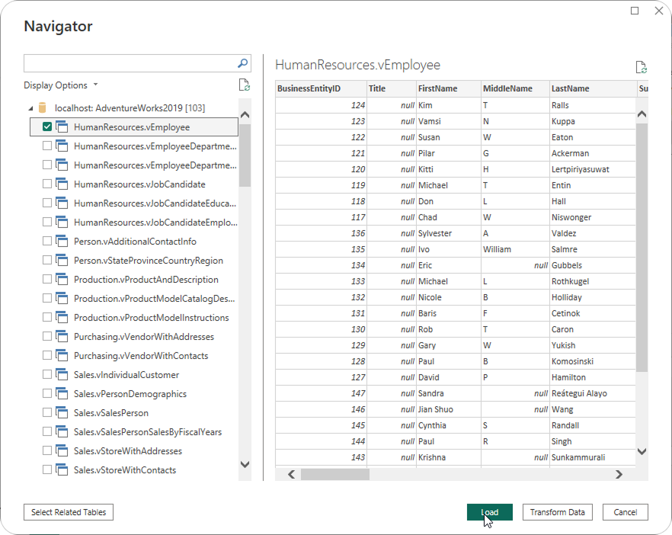672x535 pixels.
Task: Click the search magnifier icon
Action: click(243, 63)
